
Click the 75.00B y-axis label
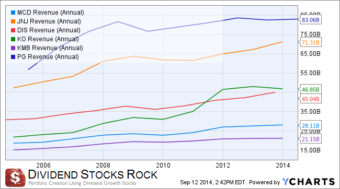tap(310, 34)
